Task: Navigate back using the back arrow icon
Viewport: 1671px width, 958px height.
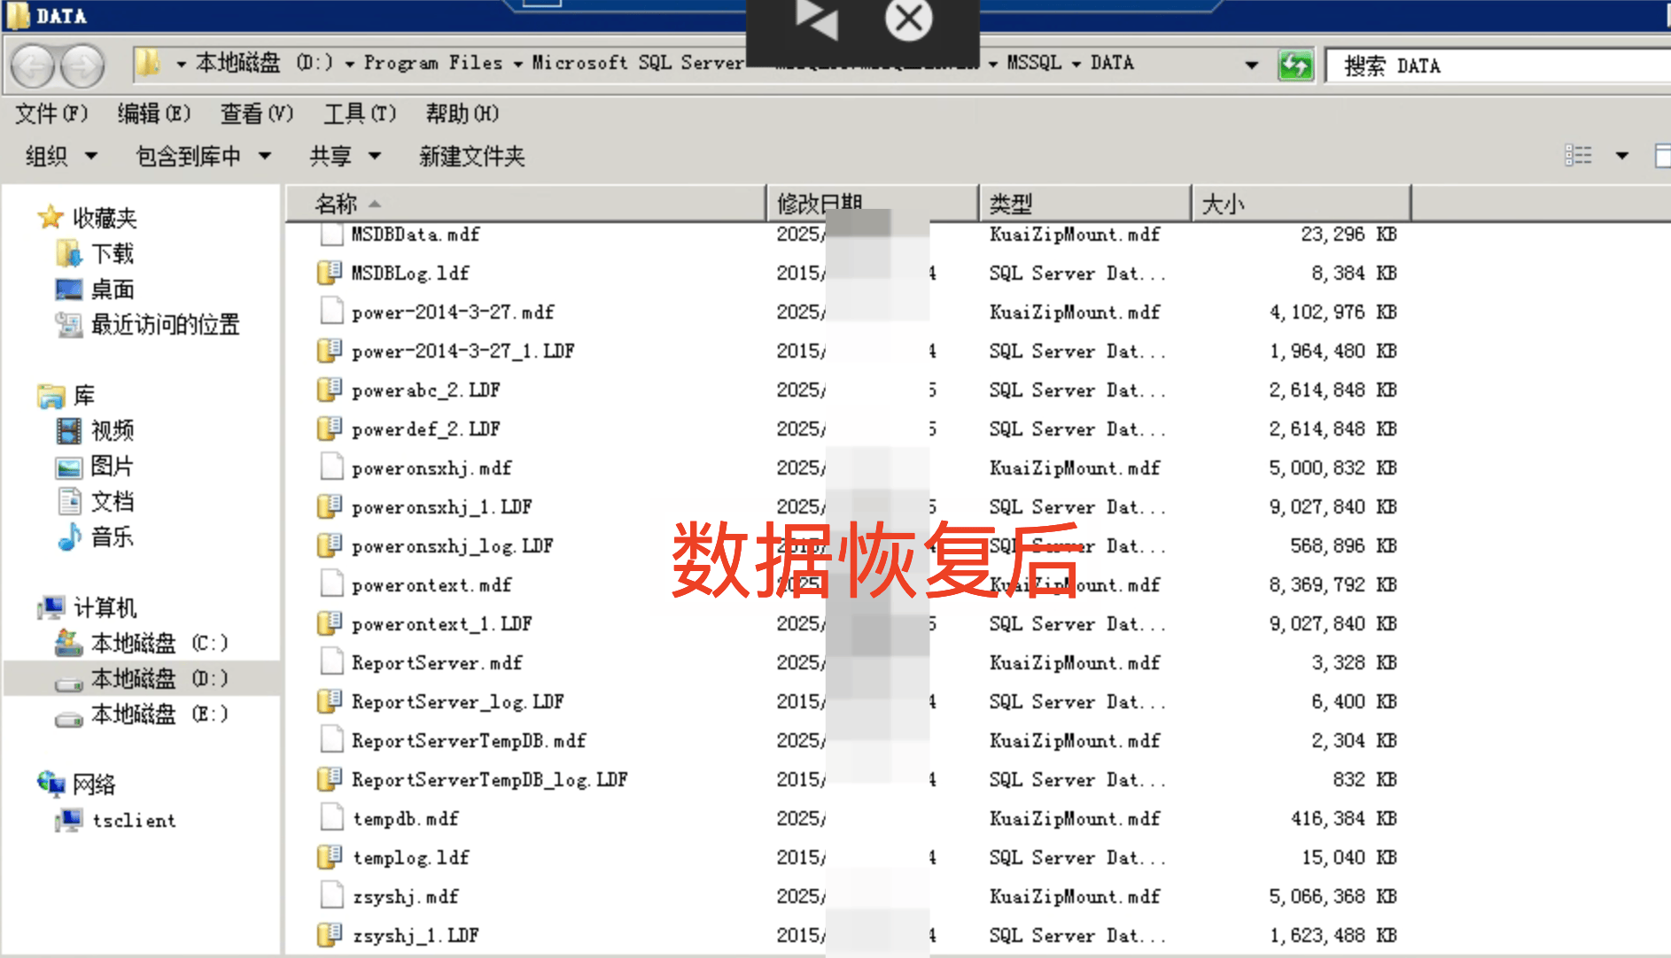Action: click(x=34, y=65)
